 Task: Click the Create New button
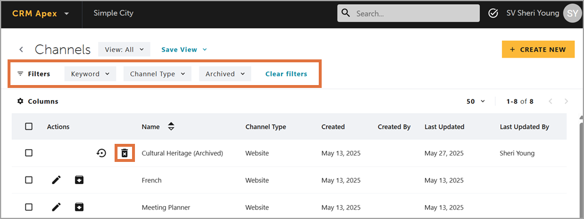(538, 50)
